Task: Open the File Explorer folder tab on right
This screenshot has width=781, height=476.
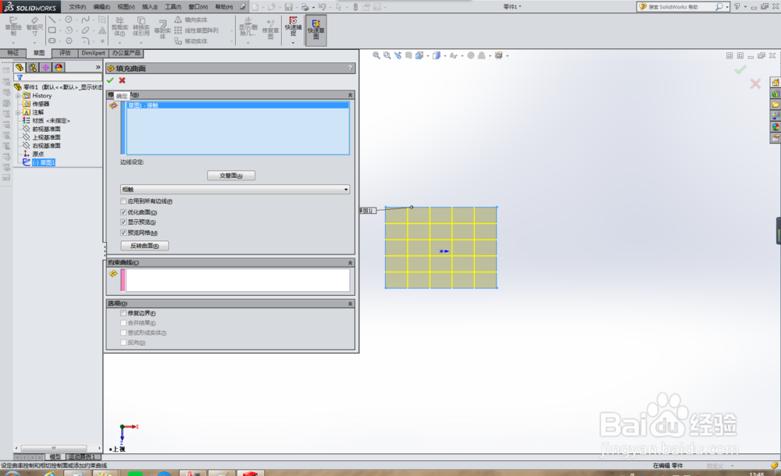Action: coord(776,105)
